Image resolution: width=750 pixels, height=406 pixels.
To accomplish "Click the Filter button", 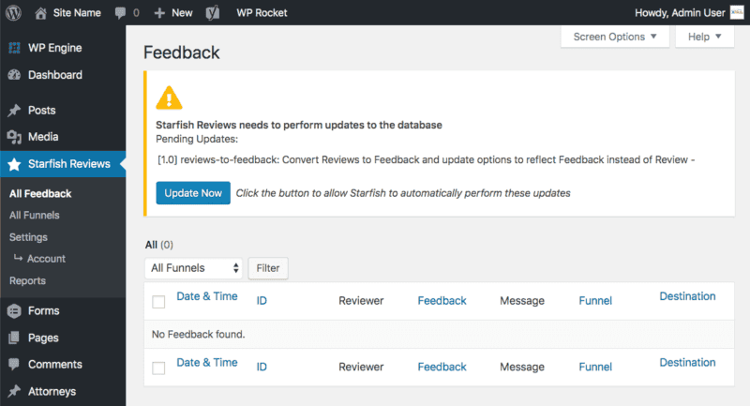I will [x=268, y=268].
